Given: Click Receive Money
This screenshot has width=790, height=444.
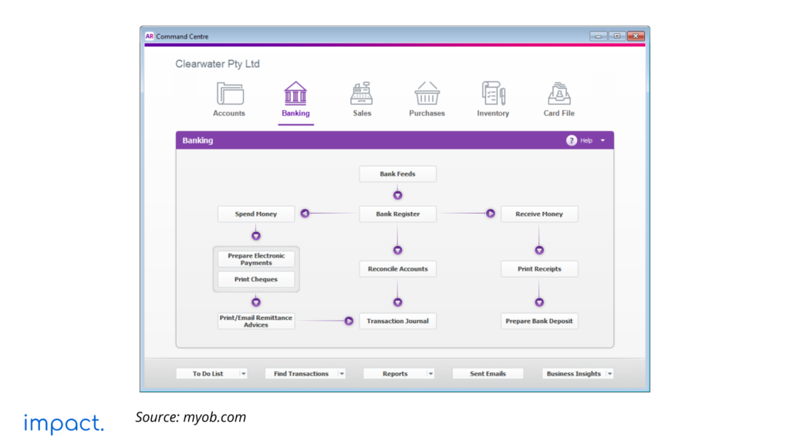Looking at the screenshot, I should click(x=539, y=214).
